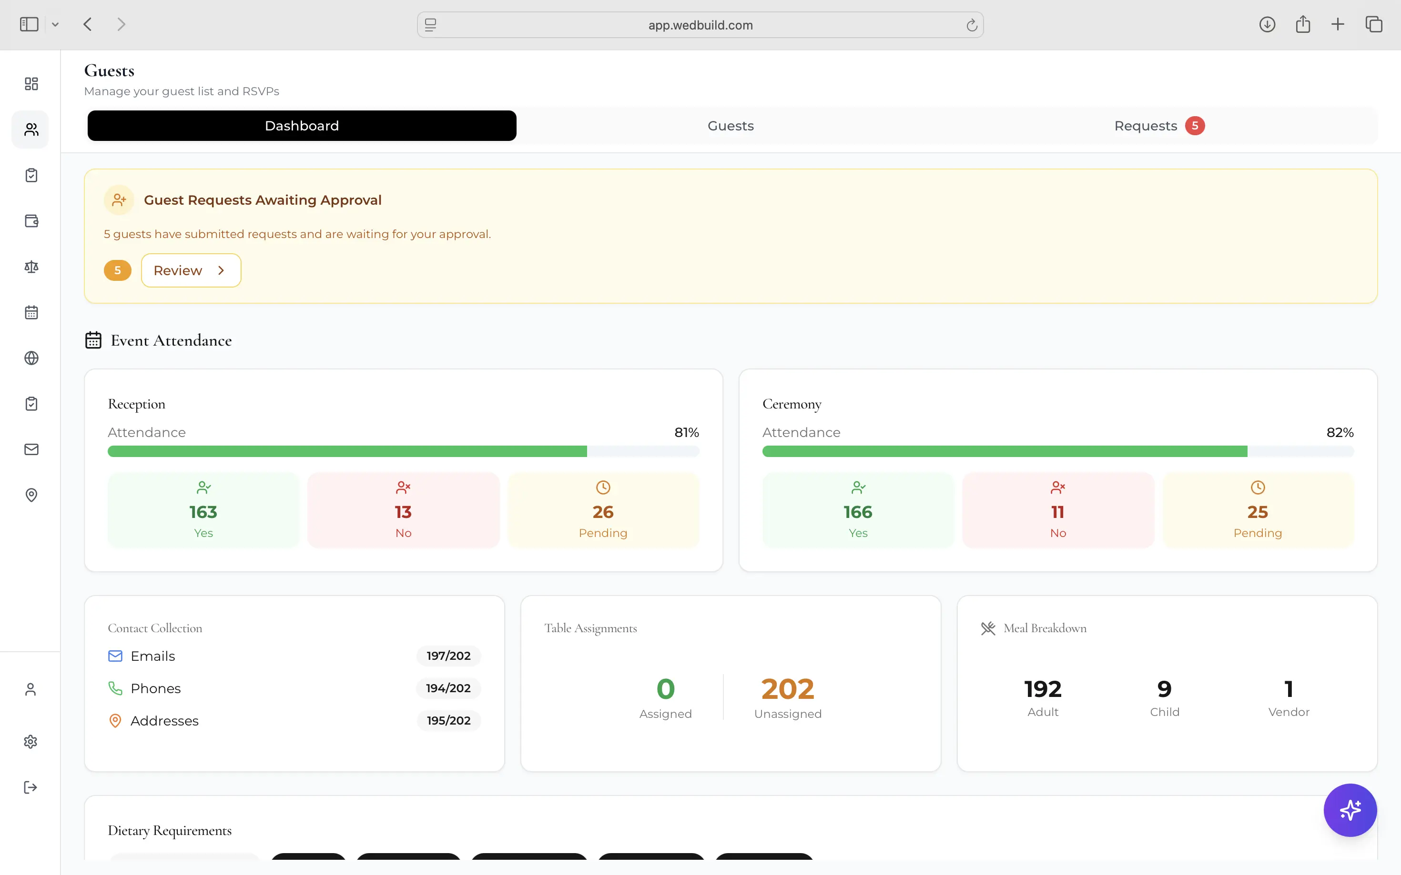Click the Emails envelope icon

(115, 656)
